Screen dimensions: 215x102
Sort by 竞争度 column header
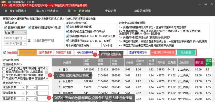[161, 62]
